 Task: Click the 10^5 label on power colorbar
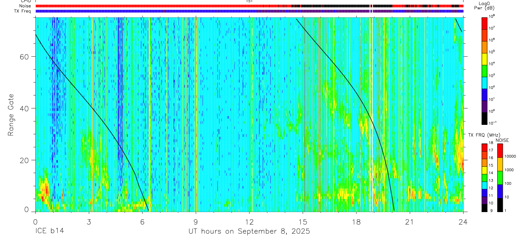pyautogui.click(x=492, y=52)
